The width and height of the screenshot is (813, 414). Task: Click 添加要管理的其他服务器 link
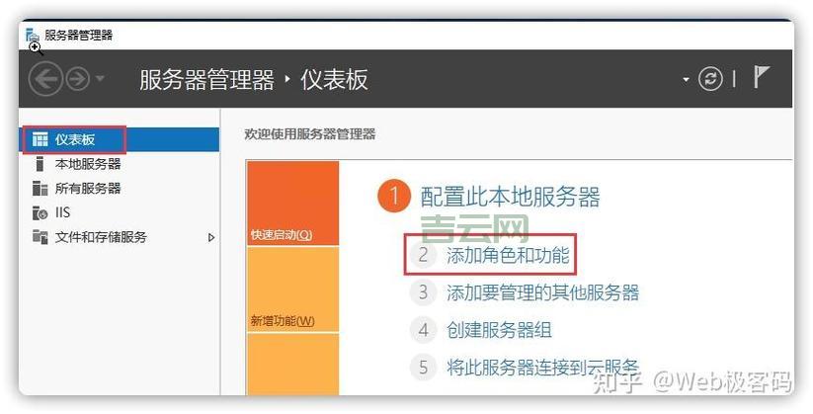[x=543, y=292]
